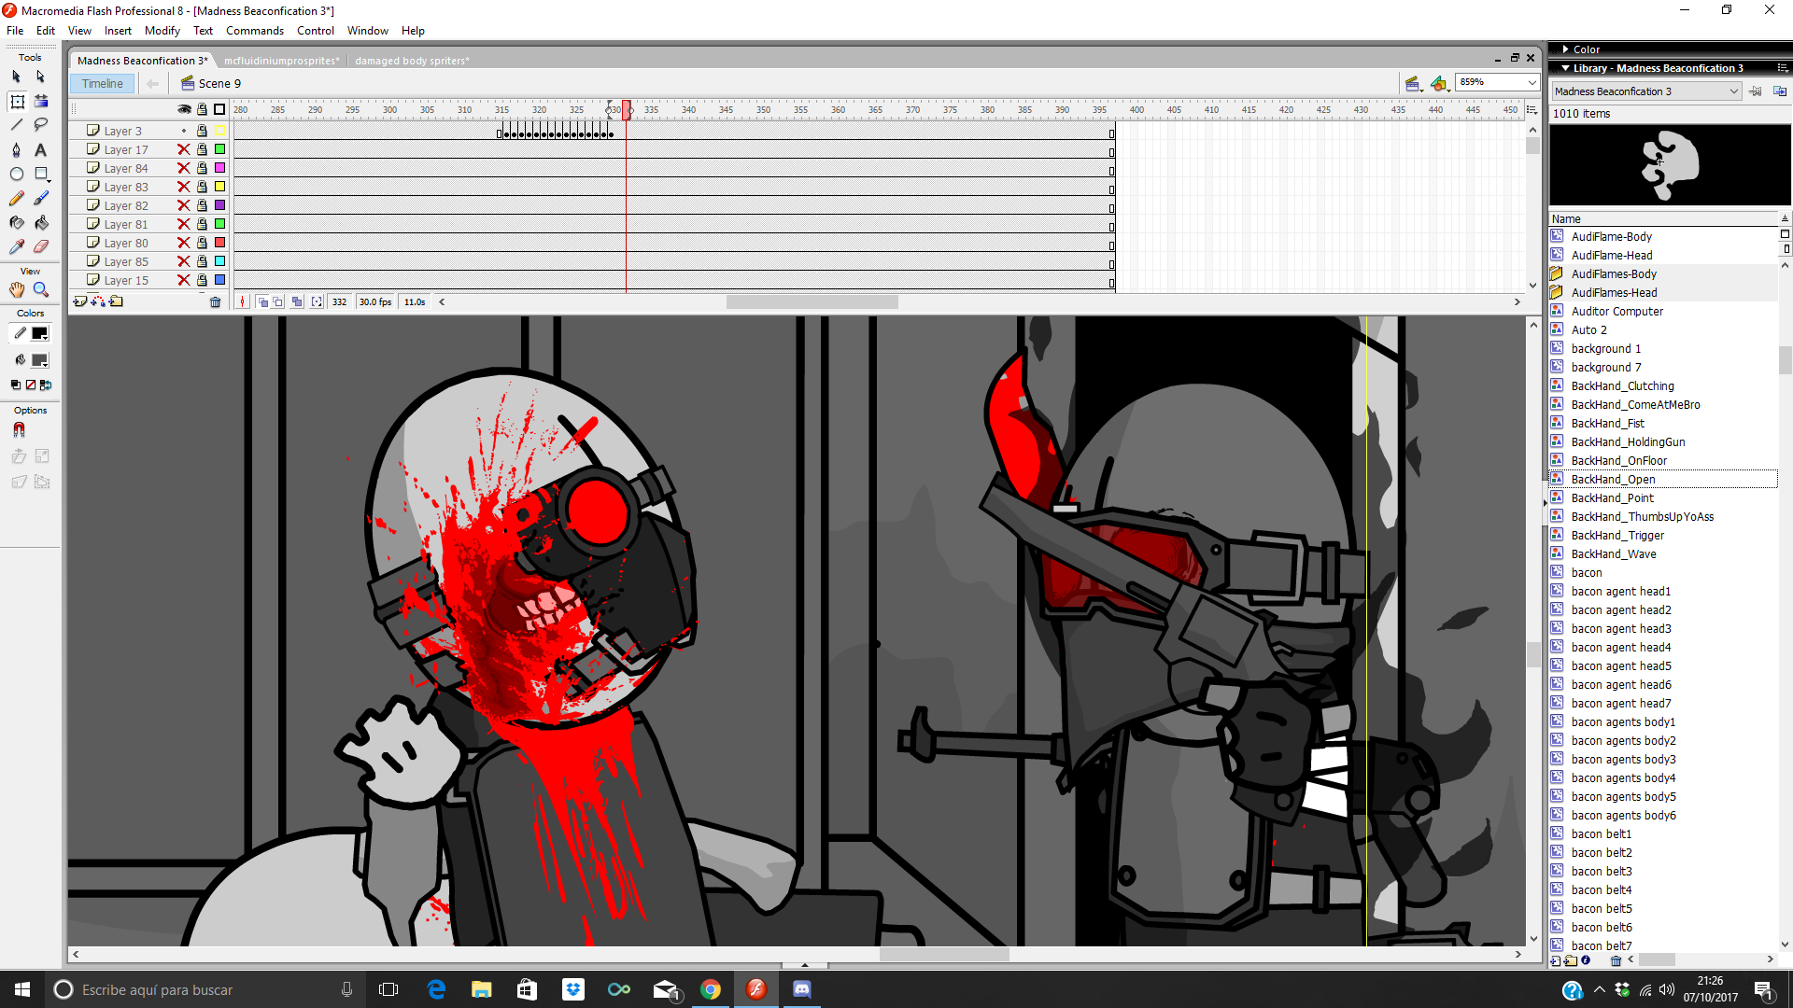Open the Control menu
The width and height of the screenshot is (1793, 1008).
tap(316, 31)
